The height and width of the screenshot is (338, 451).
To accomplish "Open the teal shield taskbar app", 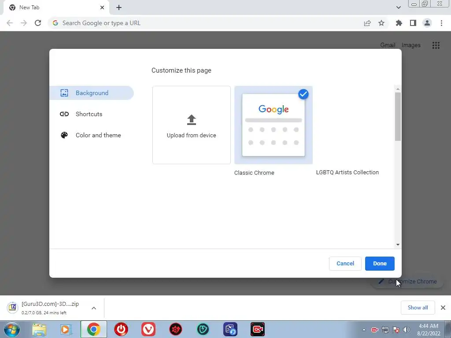I will pos(203,329).
